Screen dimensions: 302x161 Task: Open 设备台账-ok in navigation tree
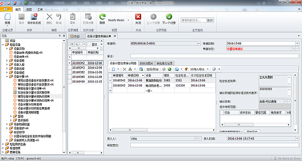coord(21,56)
